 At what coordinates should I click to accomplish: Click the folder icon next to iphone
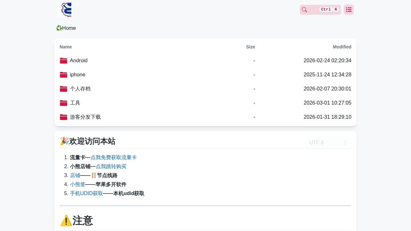[x=64, y=74]
